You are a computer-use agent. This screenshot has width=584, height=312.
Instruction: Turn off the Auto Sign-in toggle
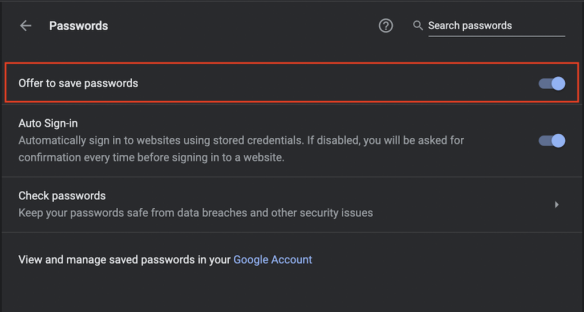tap(552, 141)
